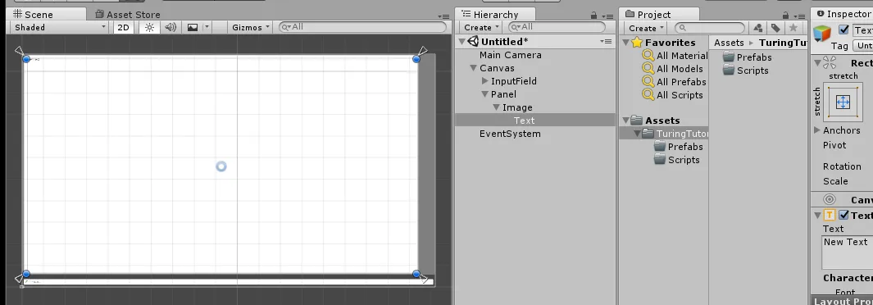Image resolution: width=873 pixels, height=305 pixels.
Task: Click the Unity logo beside Untitled
Action: coord(473,41)
